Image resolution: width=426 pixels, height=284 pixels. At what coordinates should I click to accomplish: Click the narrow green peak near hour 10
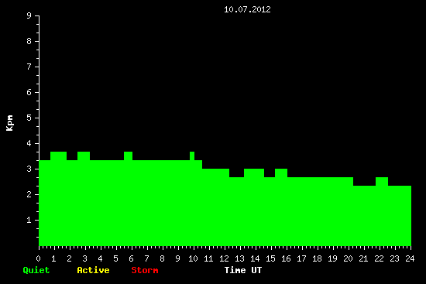click(192, 156)
